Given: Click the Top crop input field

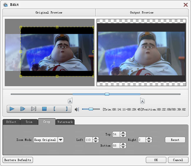Looking at the screenshot, I should [116, 134].
